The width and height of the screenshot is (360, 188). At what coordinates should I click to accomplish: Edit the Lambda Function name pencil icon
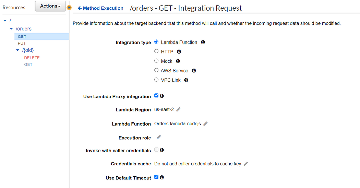205,124
